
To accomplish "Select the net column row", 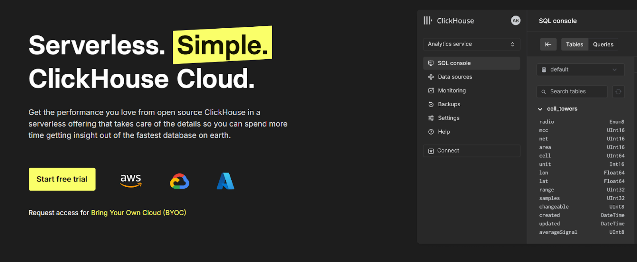I will pyautogui.click(x=582, y=139).
